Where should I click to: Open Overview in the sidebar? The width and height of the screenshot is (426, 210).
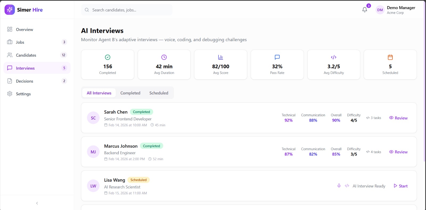[x=37, y=29]
